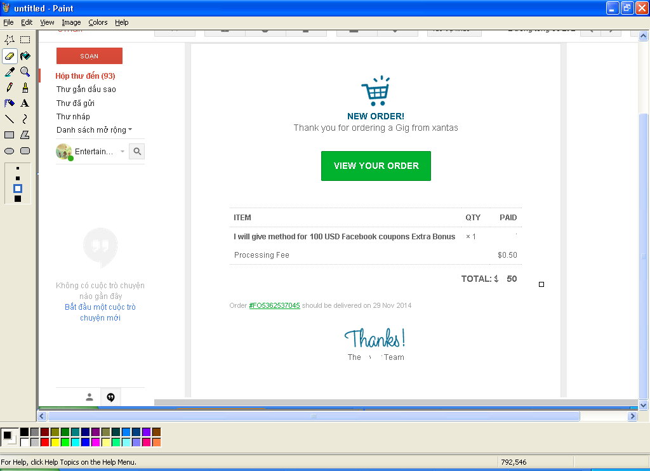
Task: Click the order link #FO5362537045
Action: (x=274, y=305)
